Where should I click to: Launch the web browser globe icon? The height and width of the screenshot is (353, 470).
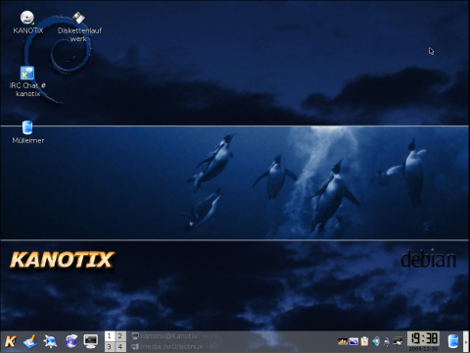pos(71,341)
